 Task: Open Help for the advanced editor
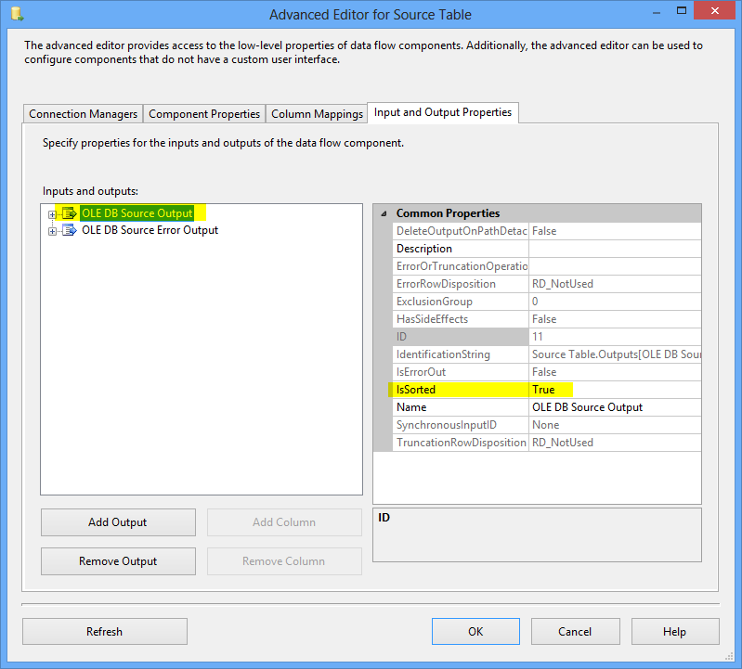click(x=674, y=632)
